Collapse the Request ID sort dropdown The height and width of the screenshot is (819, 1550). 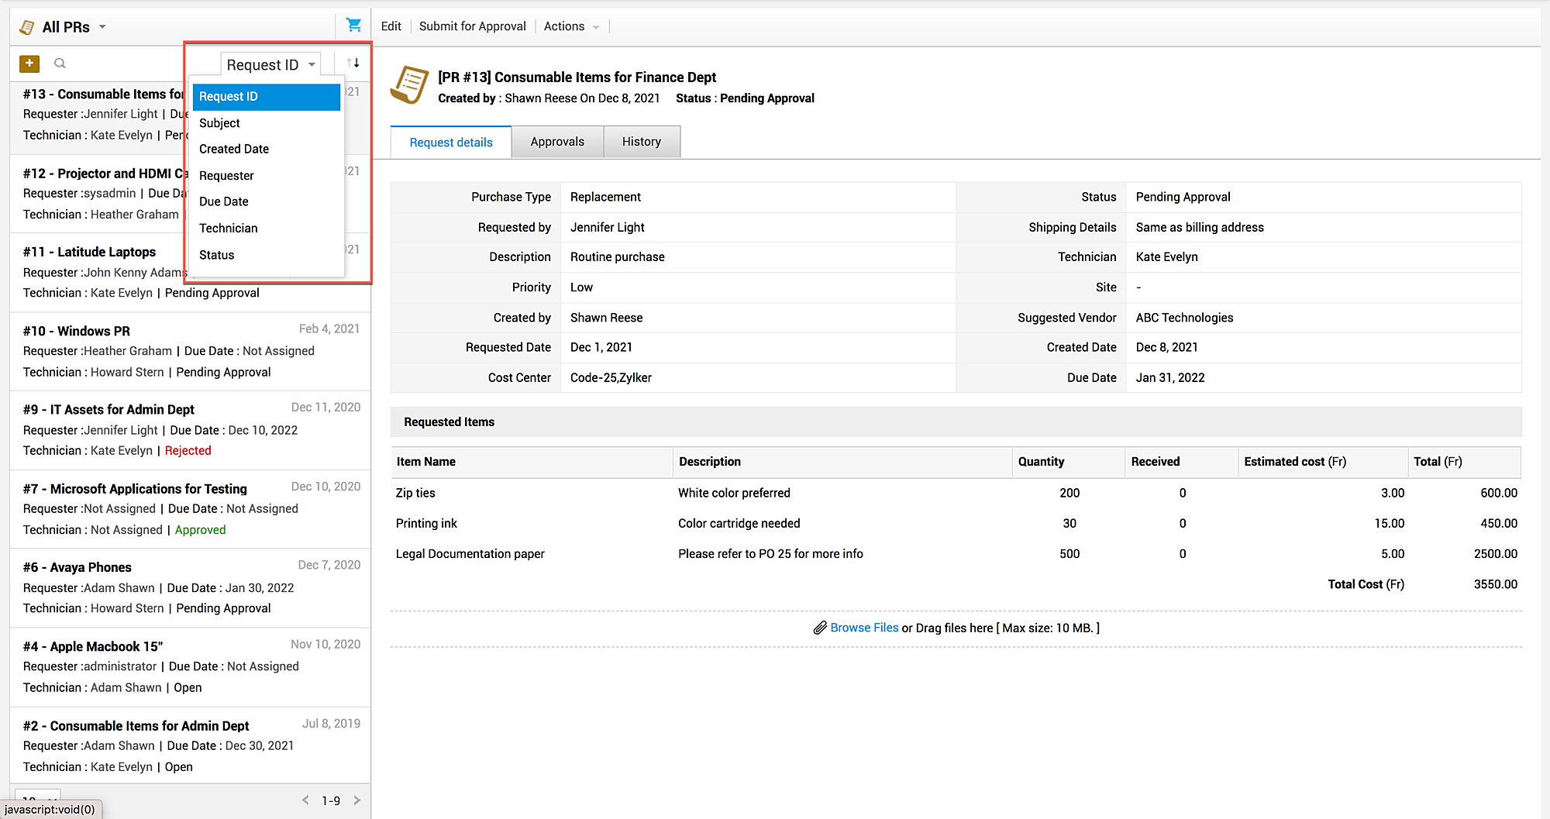[x=270, y=65]
